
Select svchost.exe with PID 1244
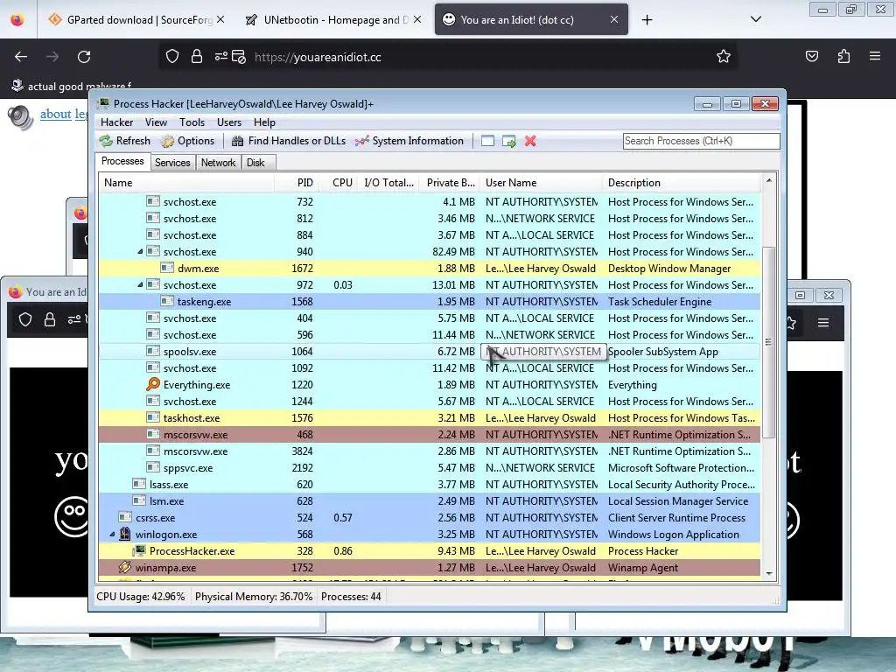pos(429,401)
